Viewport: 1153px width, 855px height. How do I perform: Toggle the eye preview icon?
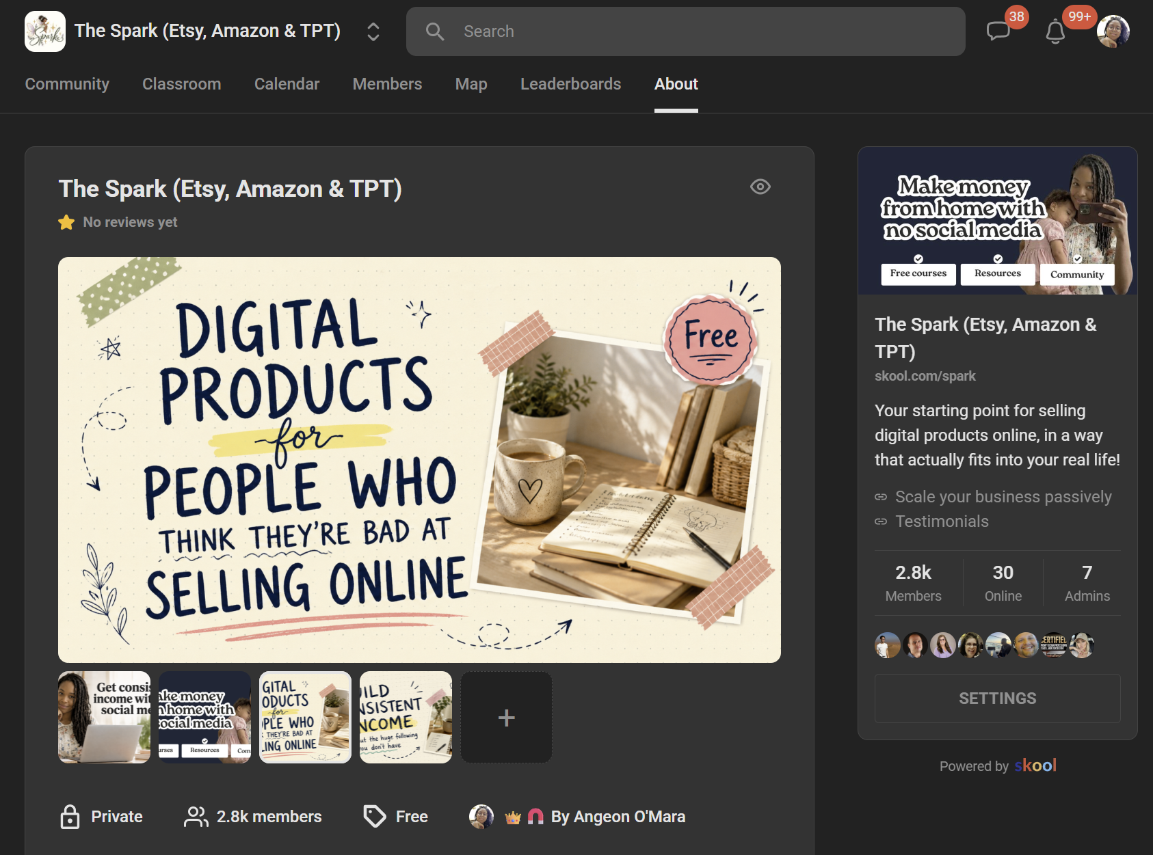click(760, 187)
